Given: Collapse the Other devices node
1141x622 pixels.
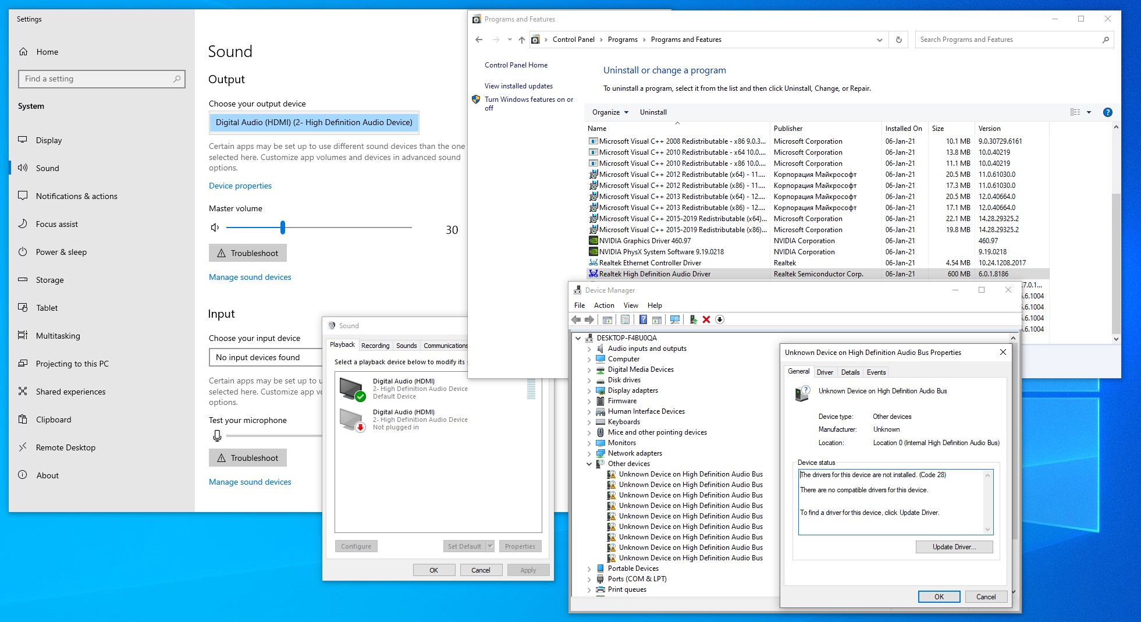Looking at the screenshot, I should 589,464.
